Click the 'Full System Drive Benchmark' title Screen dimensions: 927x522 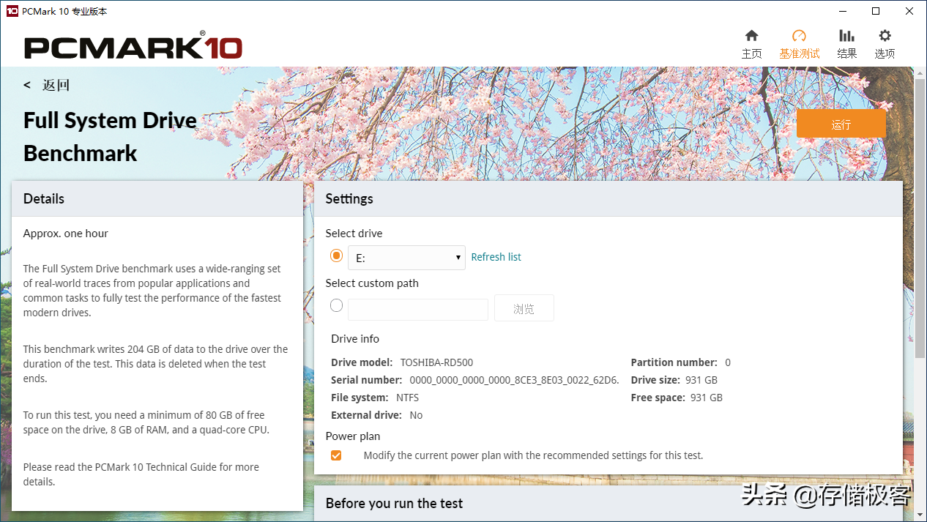pyautogui.click(x=110, y=137)
